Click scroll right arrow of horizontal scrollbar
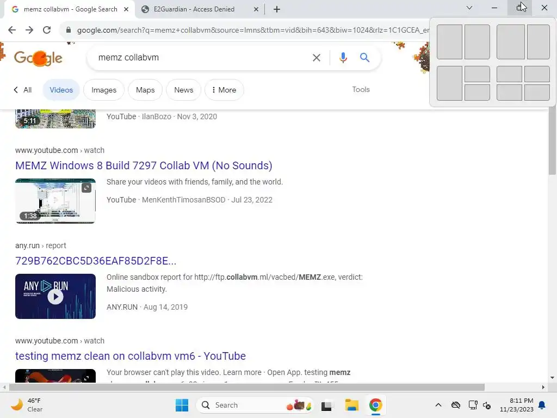 [x=543, y=387]
